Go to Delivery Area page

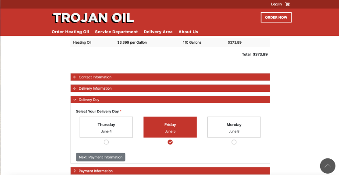(158, 32)
